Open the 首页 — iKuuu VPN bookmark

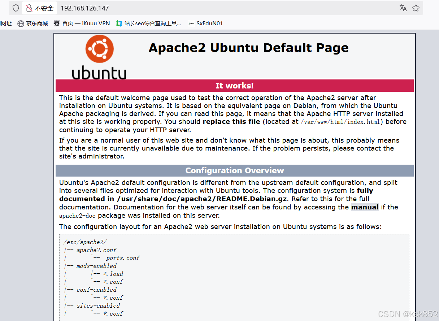[82, 23]
